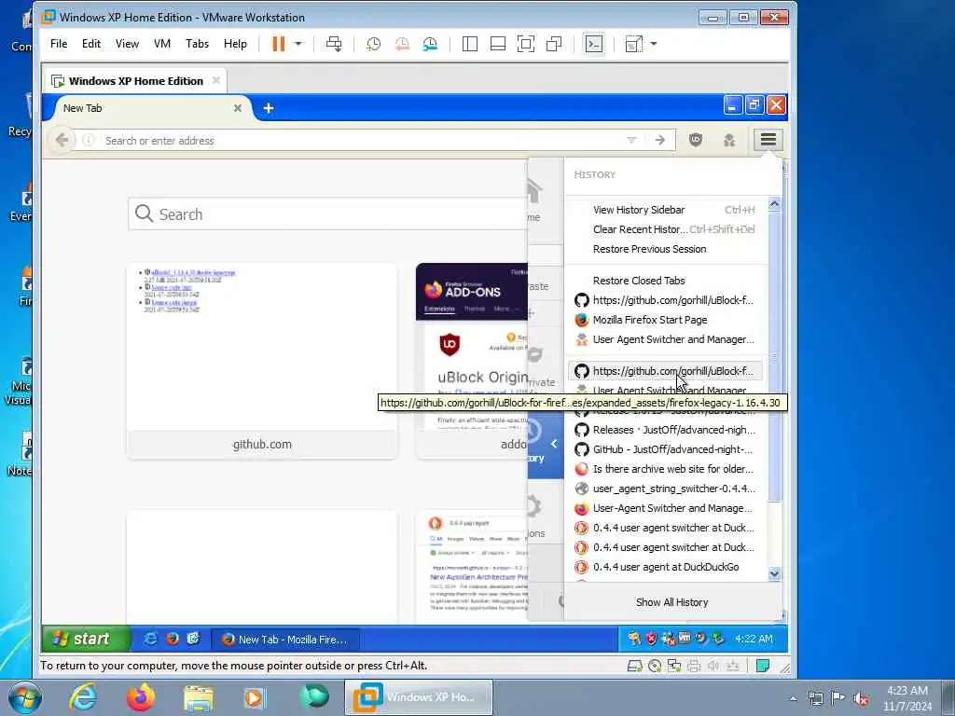
Task: Launch Firefox from XP quick launch
Action: click(173, 639)
